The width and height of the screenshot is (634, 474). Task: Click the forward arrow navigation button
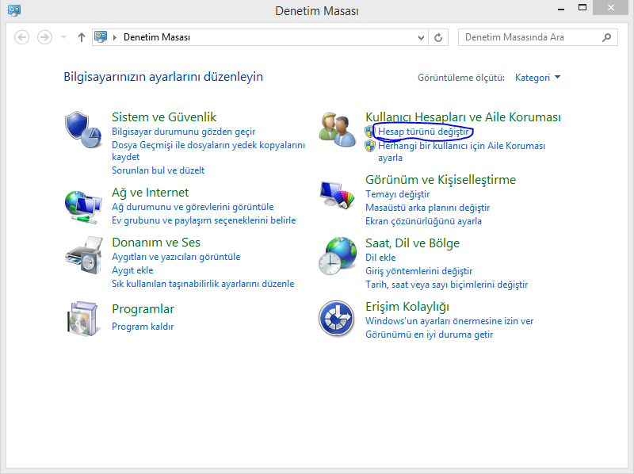[44, 37]
